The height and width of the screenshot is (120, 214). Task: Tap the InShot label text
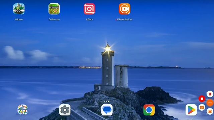click(89, 19)
